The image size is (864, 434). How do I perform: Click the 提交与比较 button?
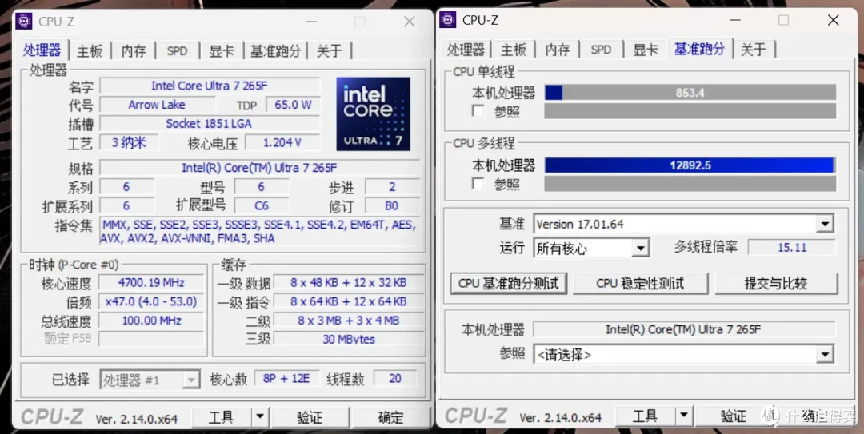(776, 284)
